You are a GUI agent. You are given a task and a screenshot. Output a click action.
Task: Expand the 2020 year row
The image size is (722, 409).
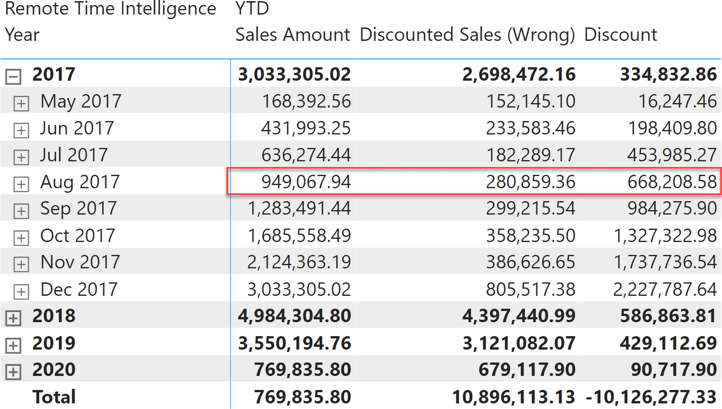(13, 372)
